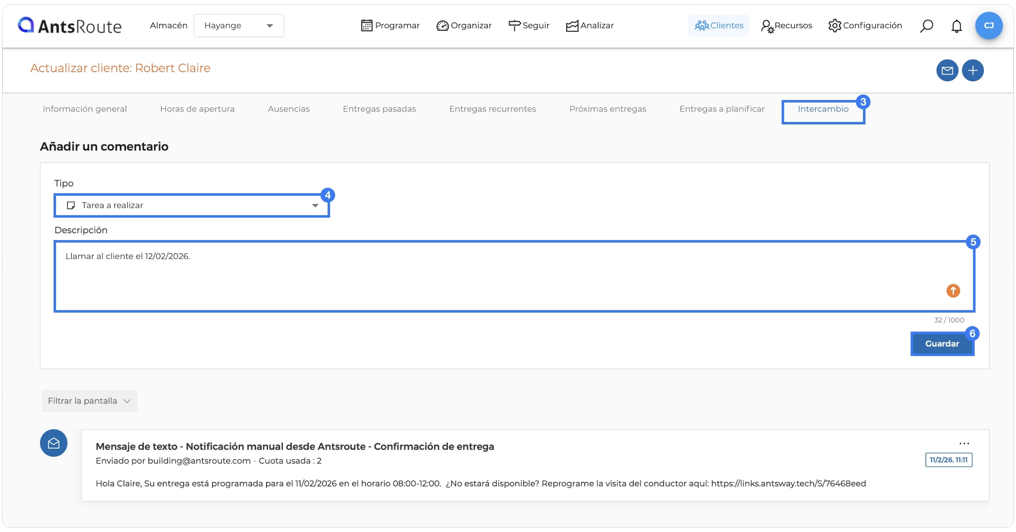Viewport: 1016px width, 532px height.
Task: Click the Clientes people icon
Action: pyautogui.click(x=702, y=26)
